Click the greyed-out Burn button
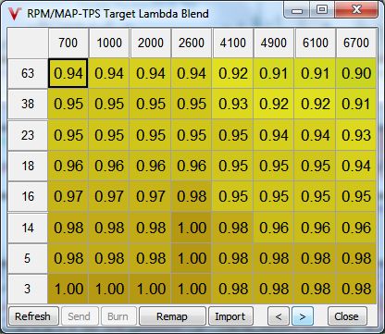This screenshot has width=385, height=334. [118, 316]
